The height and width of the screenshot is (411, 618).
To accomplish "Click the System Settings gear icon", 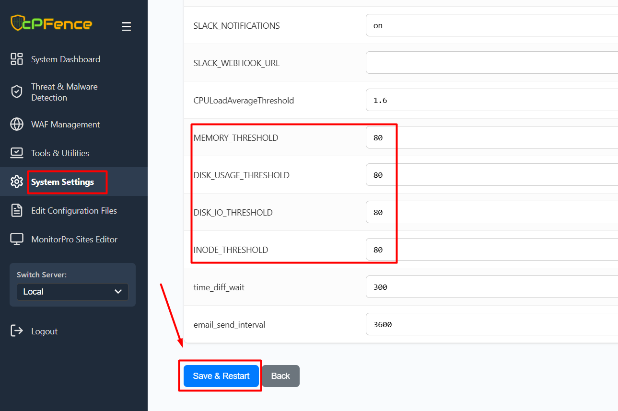I will (x=17, y=182).
